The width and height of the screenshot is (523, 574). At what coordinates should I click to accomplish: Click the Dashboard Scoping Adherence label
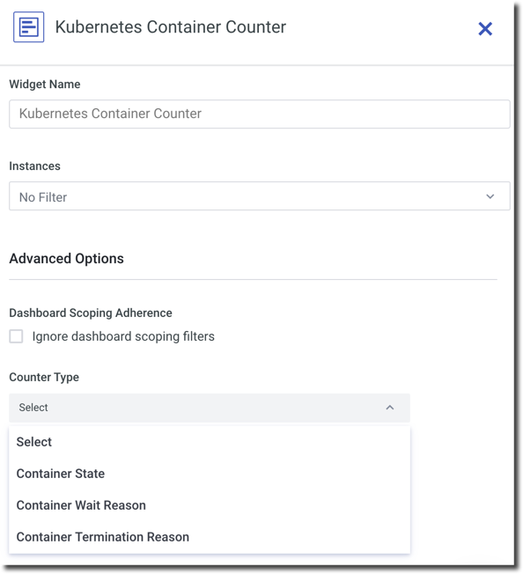coord(91,313)
